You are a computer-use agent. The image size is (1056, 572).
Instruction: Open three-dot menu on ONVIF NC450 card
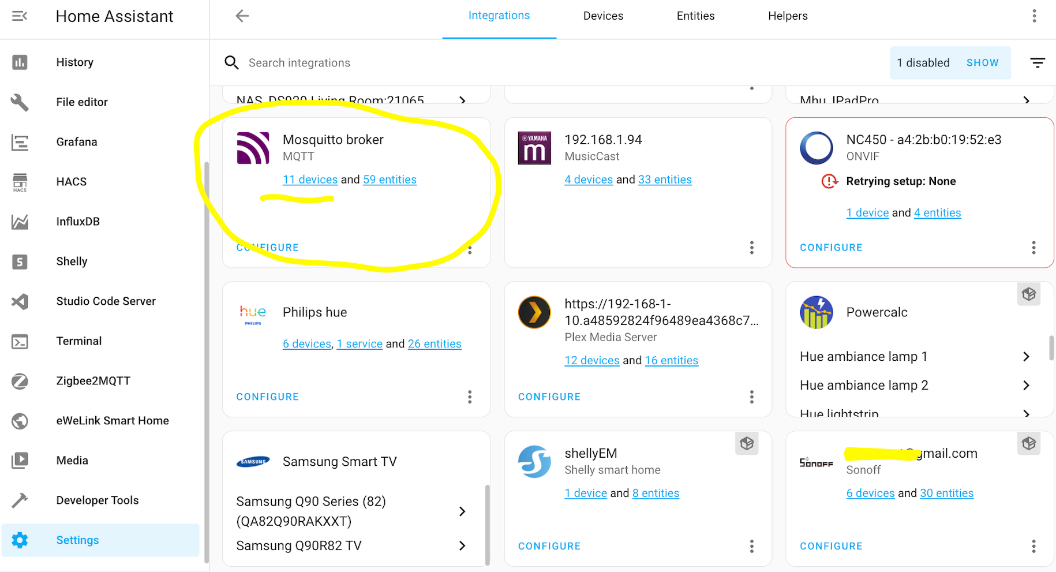[x=1033, y=248]
